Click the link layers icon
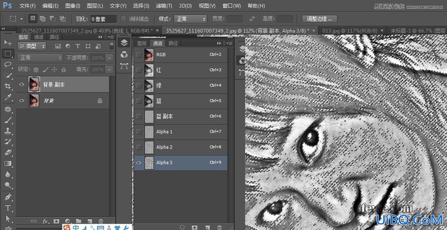Viewport: 447px width, 230px height. (x=34, y=221)
